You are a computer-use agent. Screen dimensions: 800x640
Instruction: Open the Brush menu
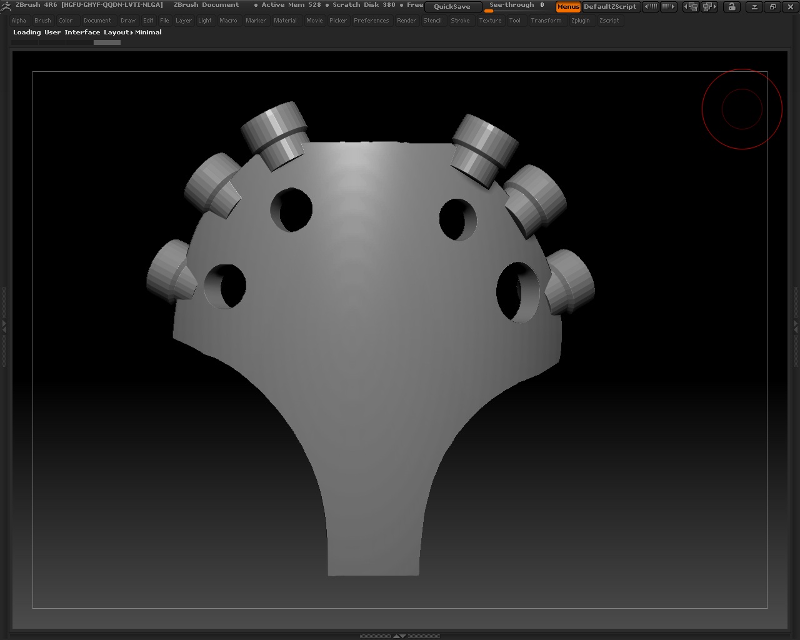click(42, 21)
